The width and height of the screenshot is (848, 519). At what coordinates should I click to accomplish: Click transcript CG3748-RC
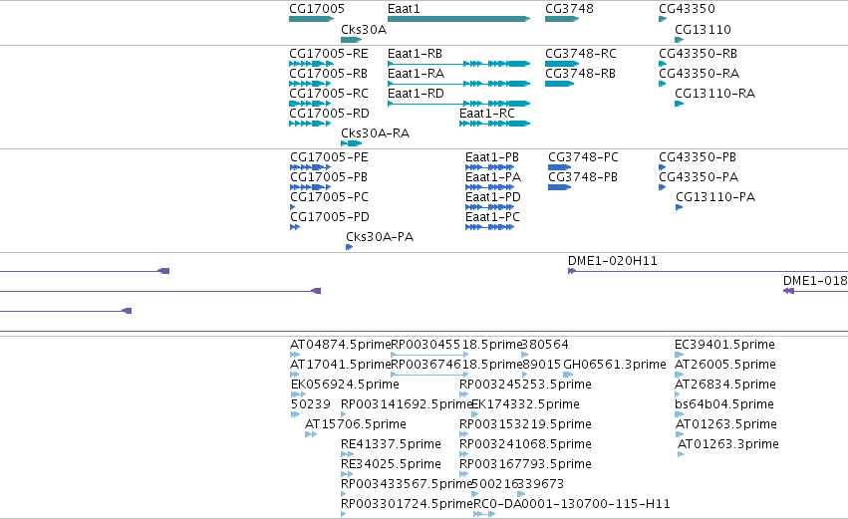(x=562, y=64)
